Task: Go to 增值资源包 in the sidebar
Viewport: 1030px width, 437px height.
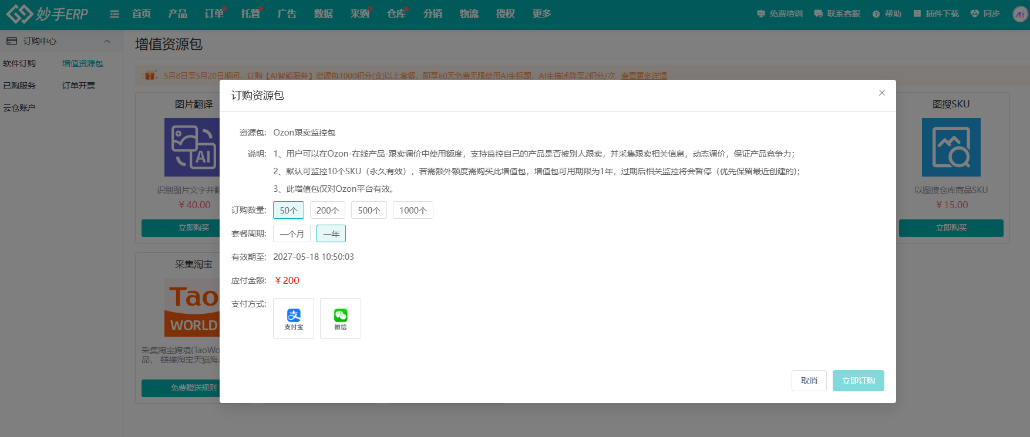Action: (83, 63)
